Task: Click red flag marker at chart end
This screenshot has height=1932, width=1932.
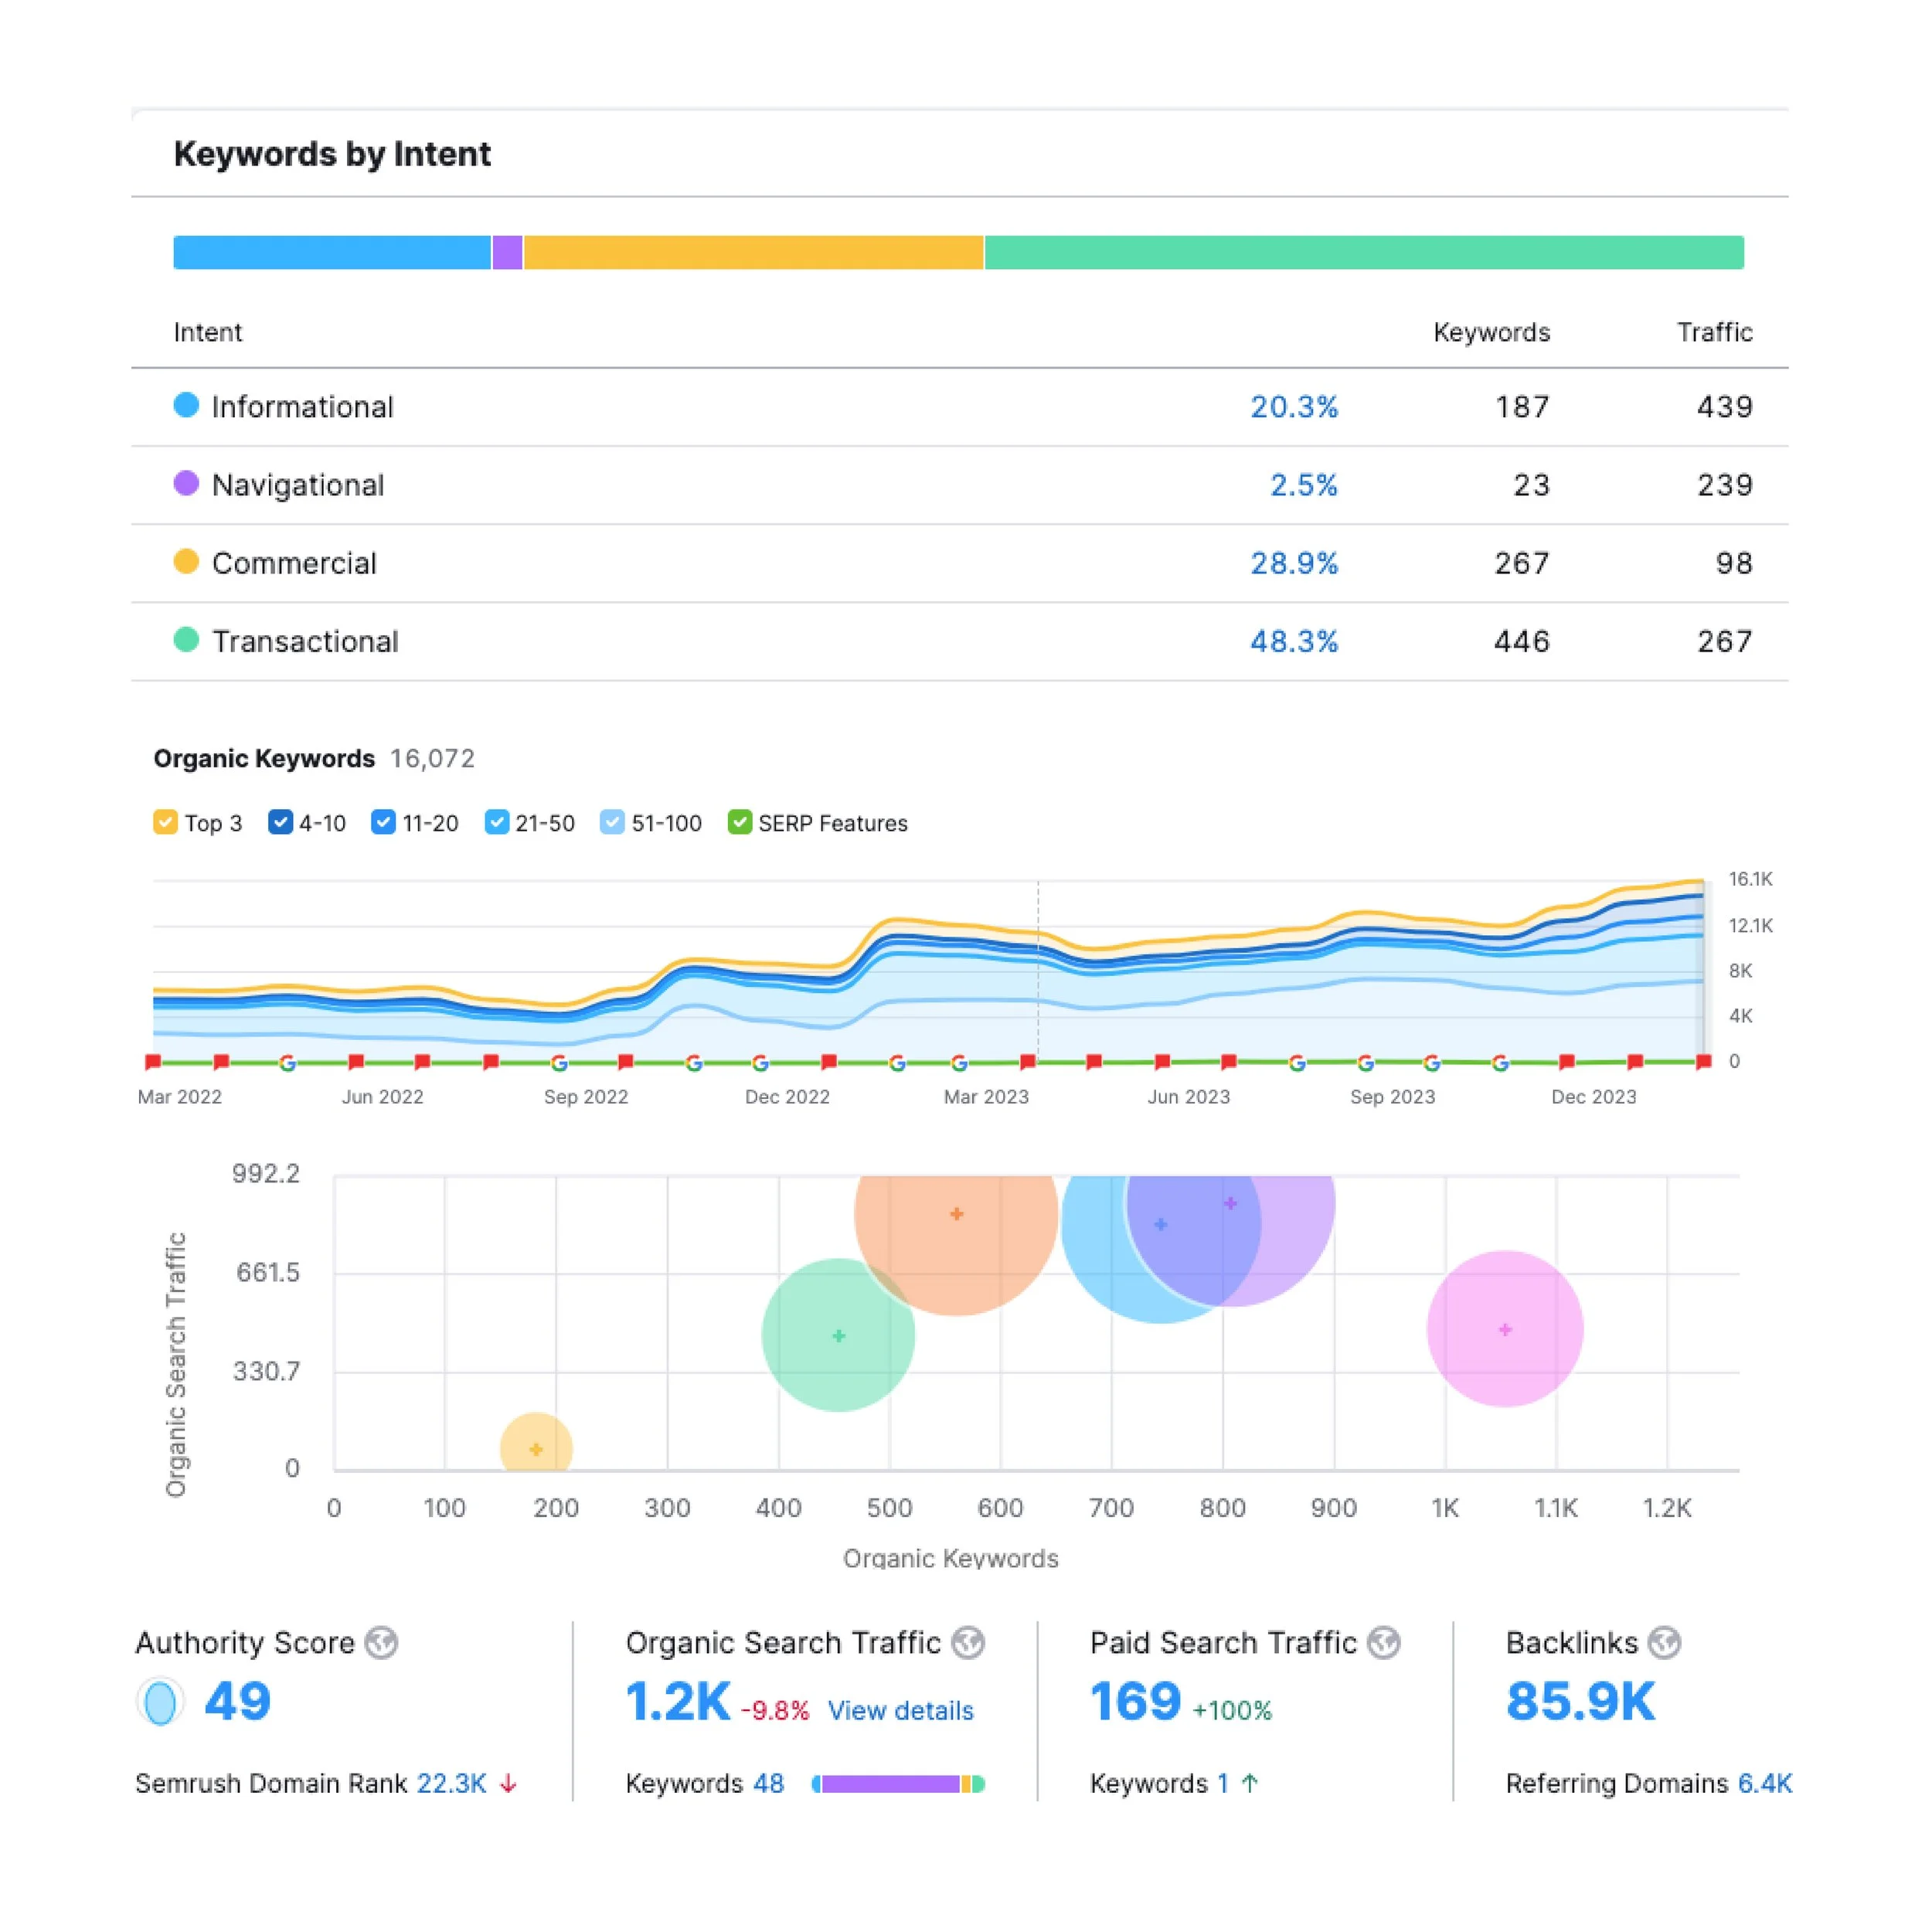Action: pos(1703,1061)
